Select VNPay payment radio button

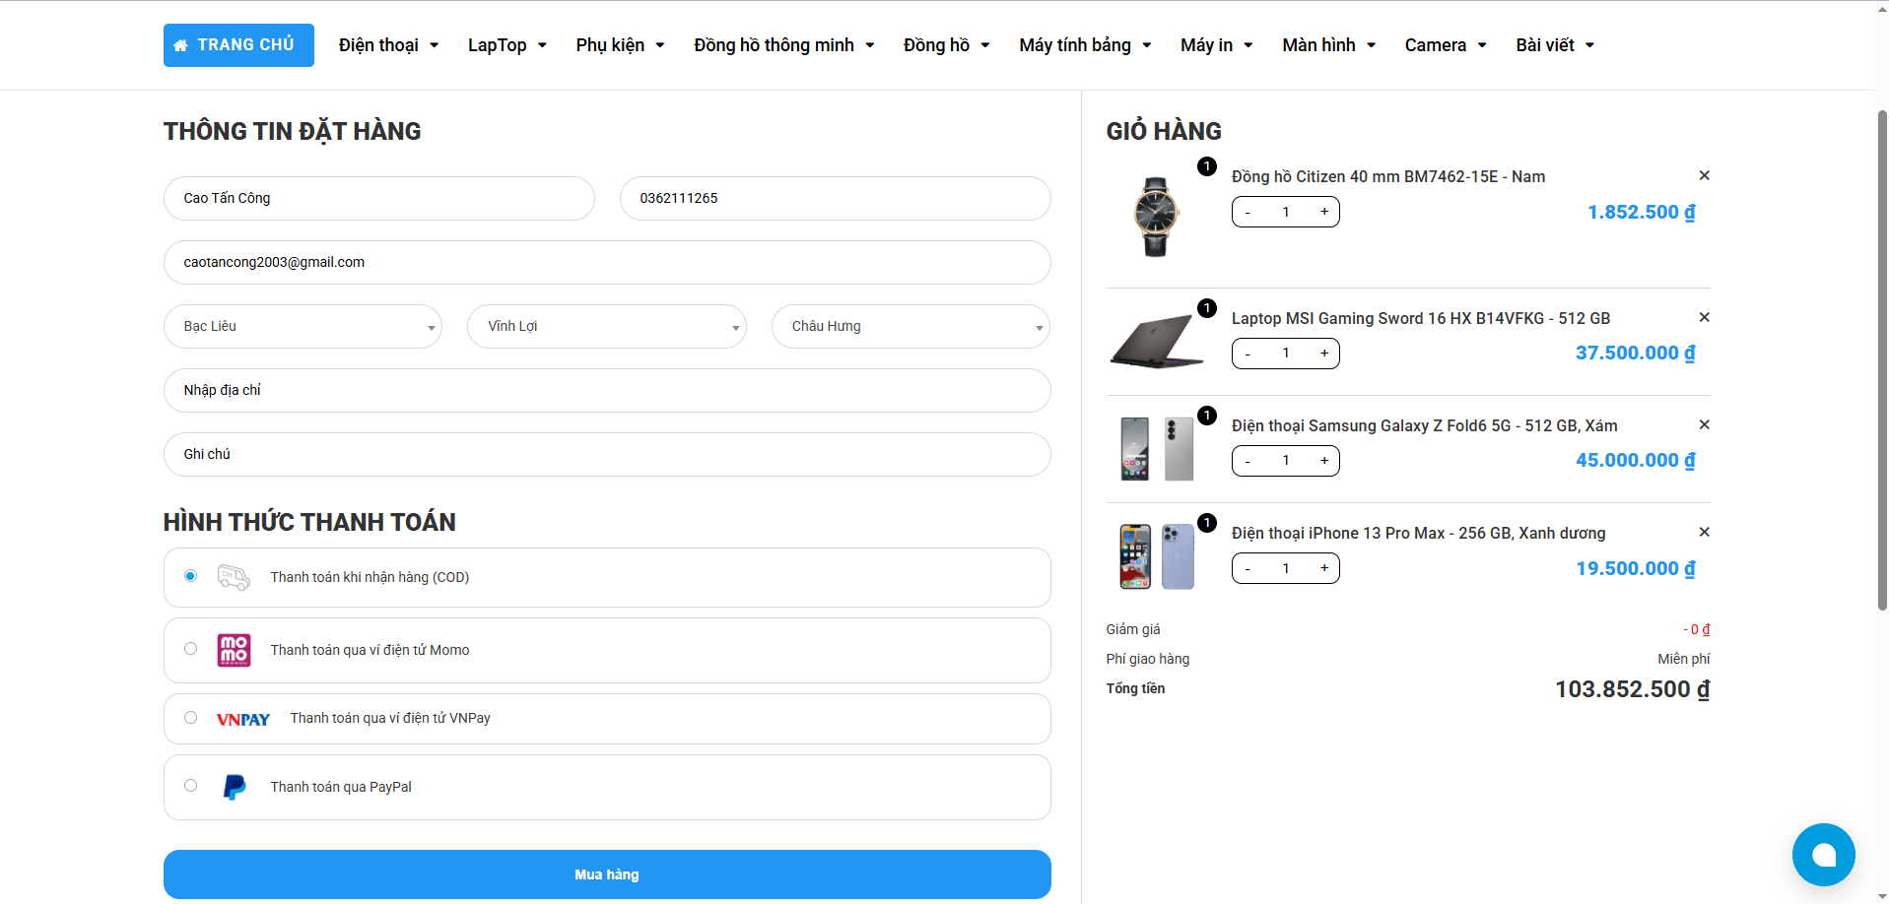[x=191, y=718]
